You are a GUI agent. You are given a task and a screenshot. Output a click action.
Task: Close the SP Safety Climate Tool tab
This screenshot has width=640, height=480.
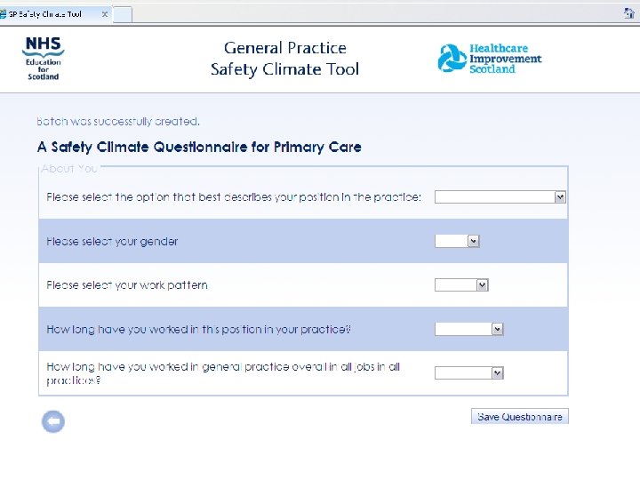coord(104,14)
